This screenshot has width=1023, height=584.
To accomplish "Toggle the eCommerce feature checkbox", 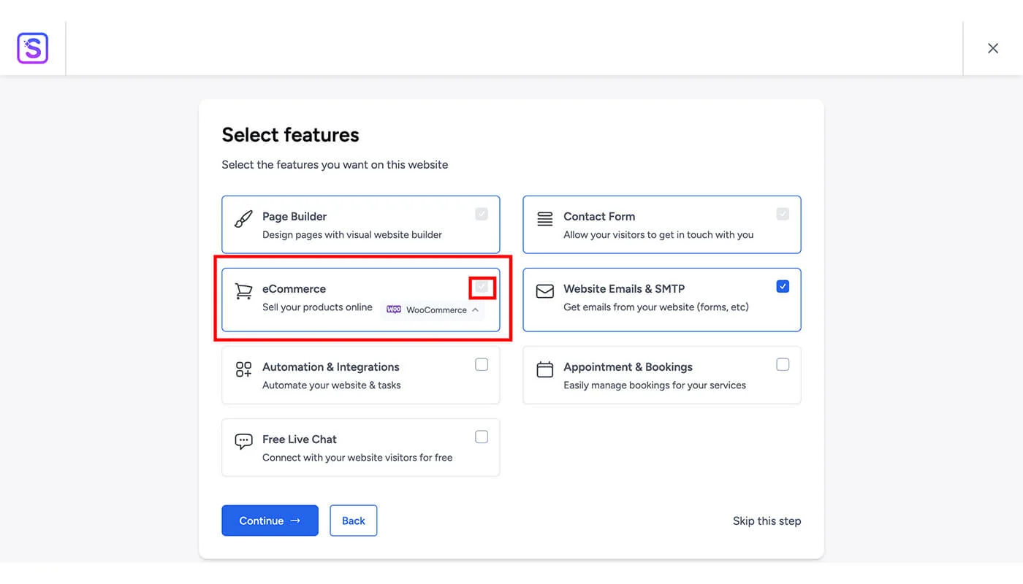I will (x=482, y=286).
